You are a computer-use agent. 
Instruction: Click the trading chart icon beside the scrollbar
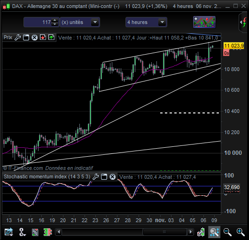pyautogui.click(x=201, y=232)
